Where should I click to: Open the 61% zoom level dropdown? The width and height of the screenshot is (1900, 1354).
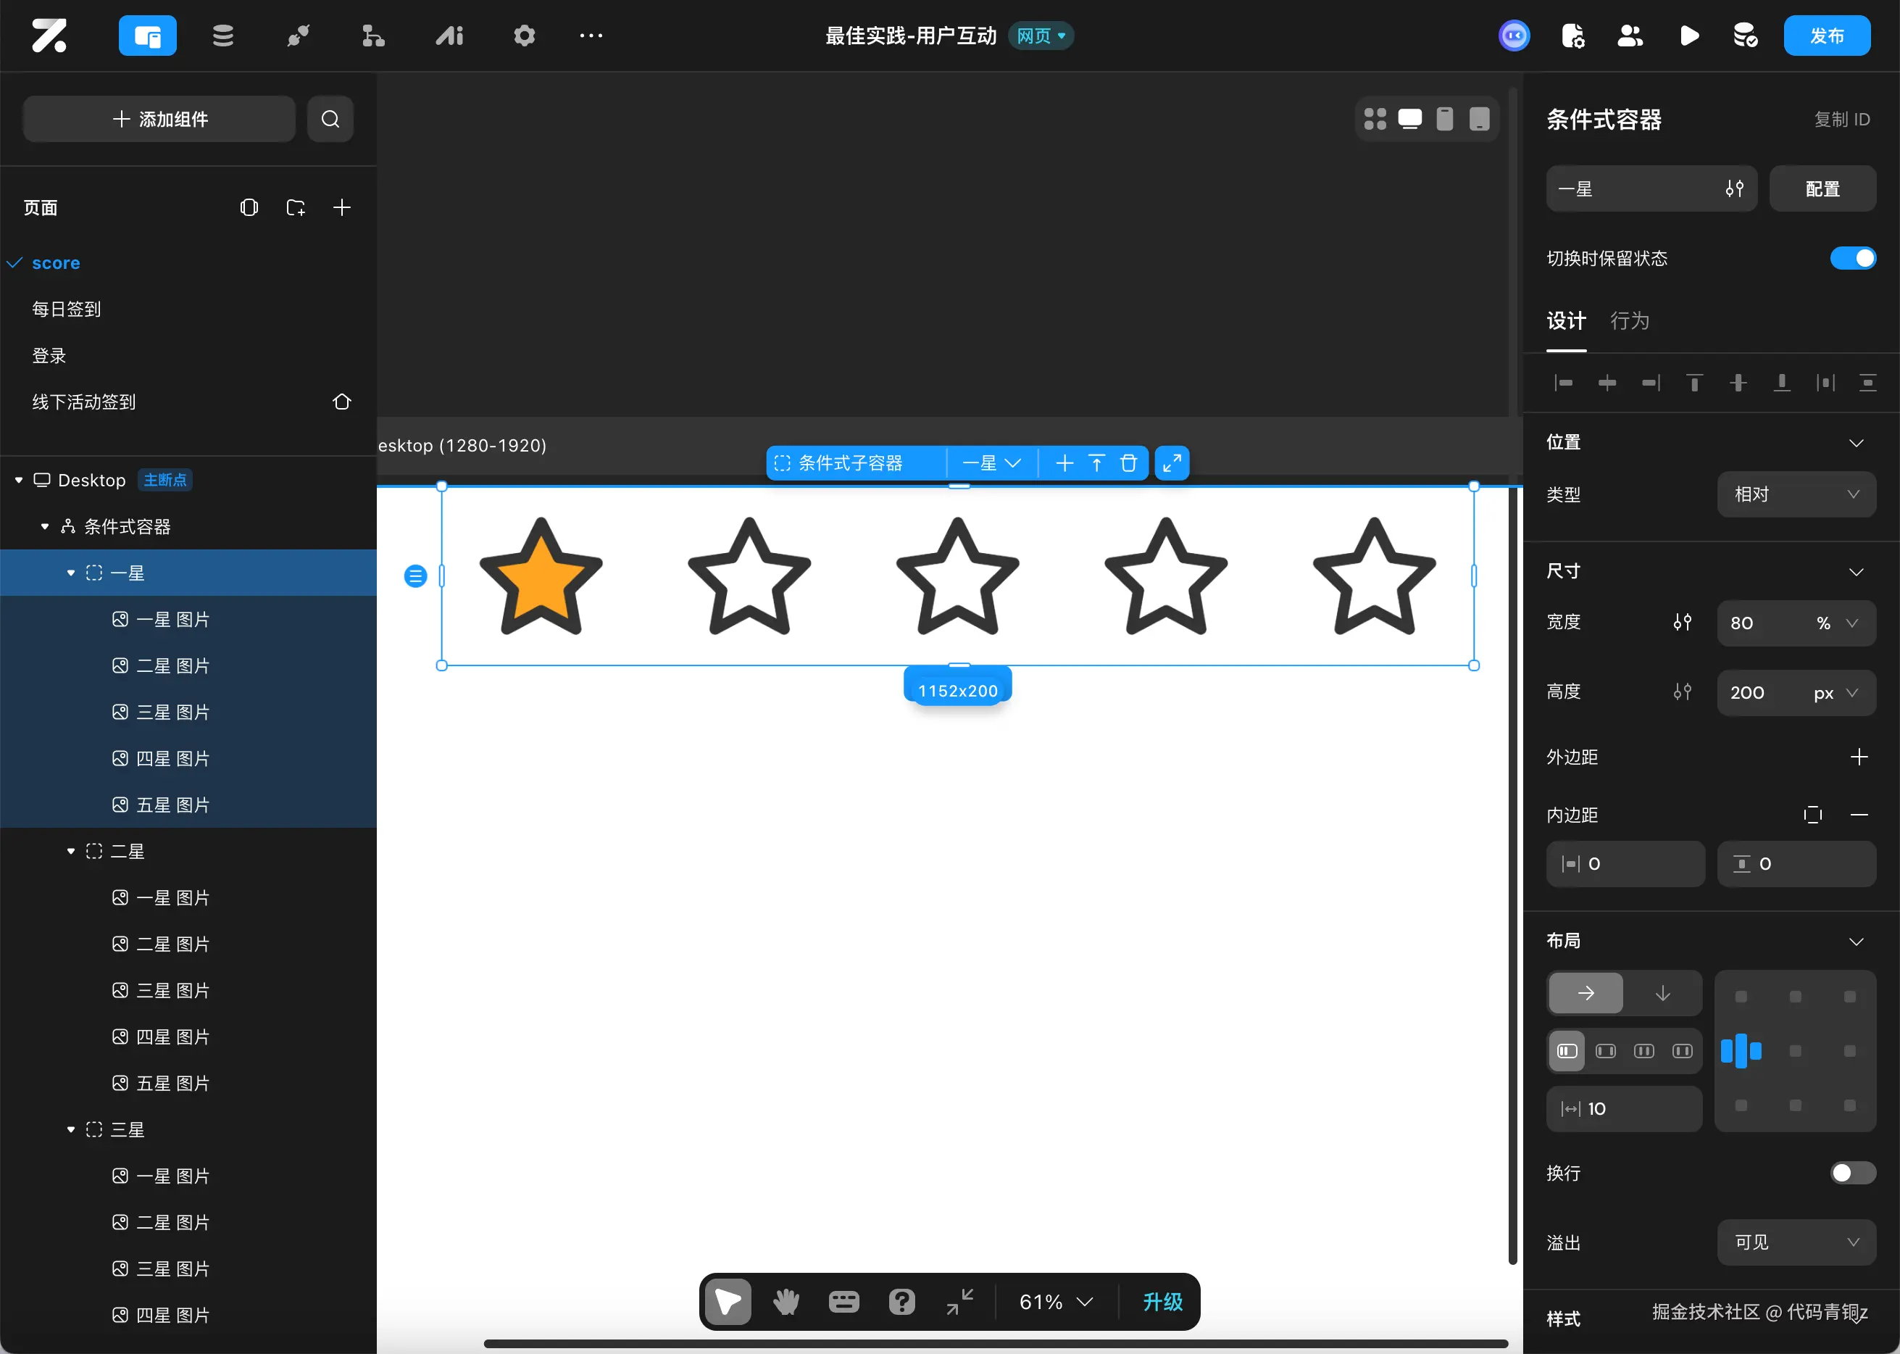(x=1056, y=1302)
